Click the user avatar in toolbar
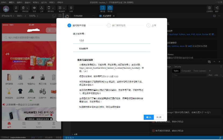The height and width of the screenshot is (140, 223). click(x=6, y=9)
